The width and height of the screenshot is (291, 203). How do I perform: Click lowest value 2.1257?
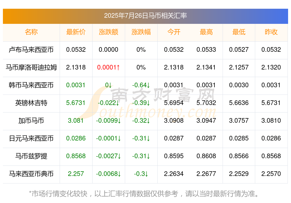[239, 67]
